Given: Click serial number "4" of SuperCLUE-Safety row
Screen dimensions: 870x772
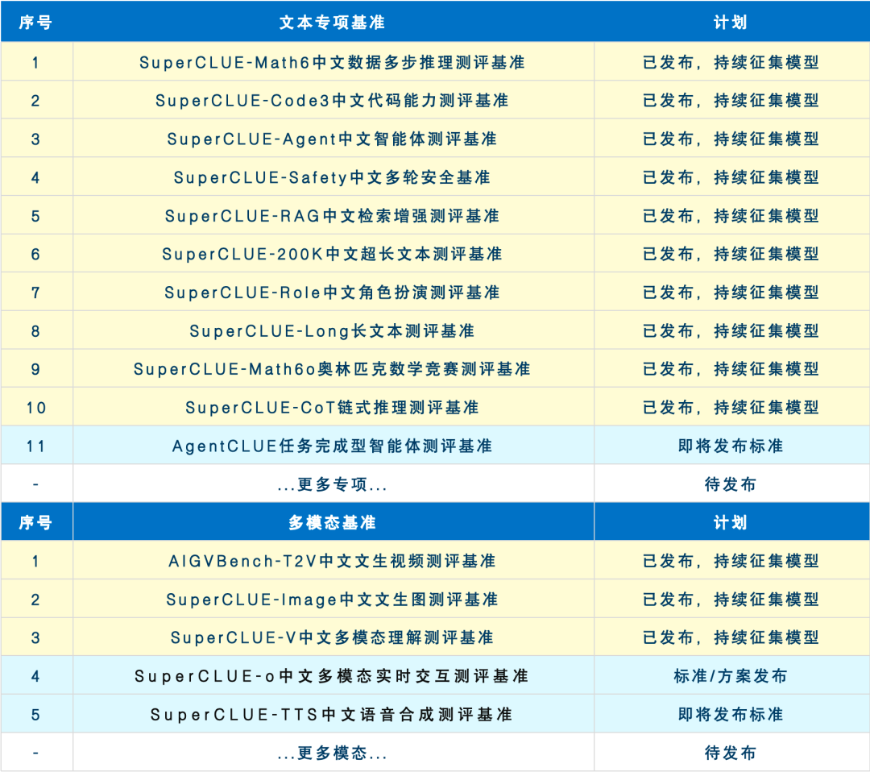Looking at the screenshot, I should point(36,177).
